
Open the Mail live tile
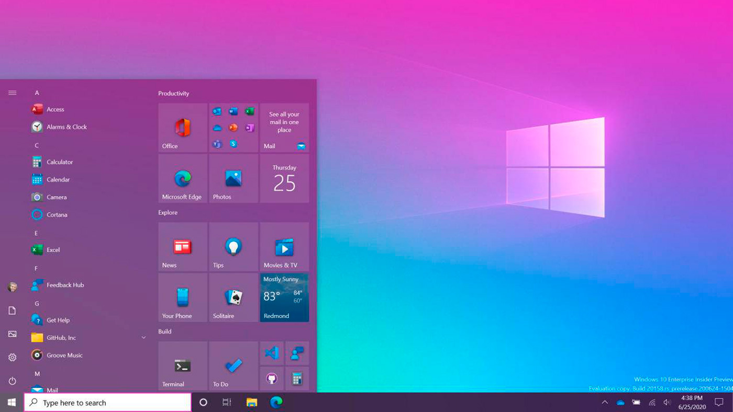coord(284,128)
